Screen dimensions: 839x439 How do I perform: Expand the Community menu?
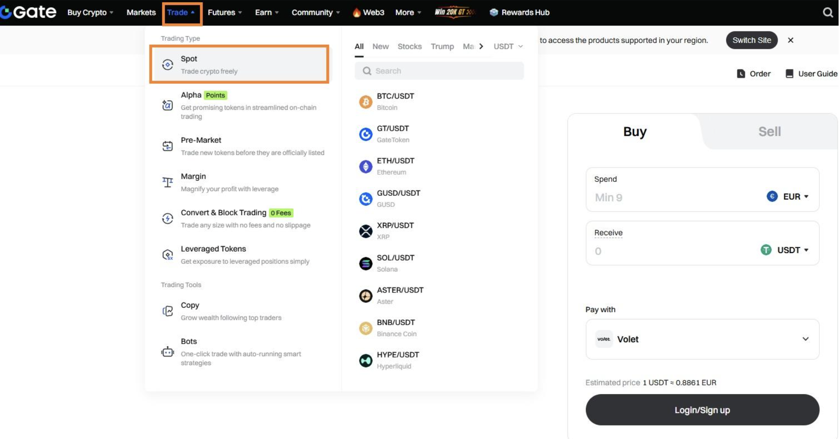click(316, 13)
